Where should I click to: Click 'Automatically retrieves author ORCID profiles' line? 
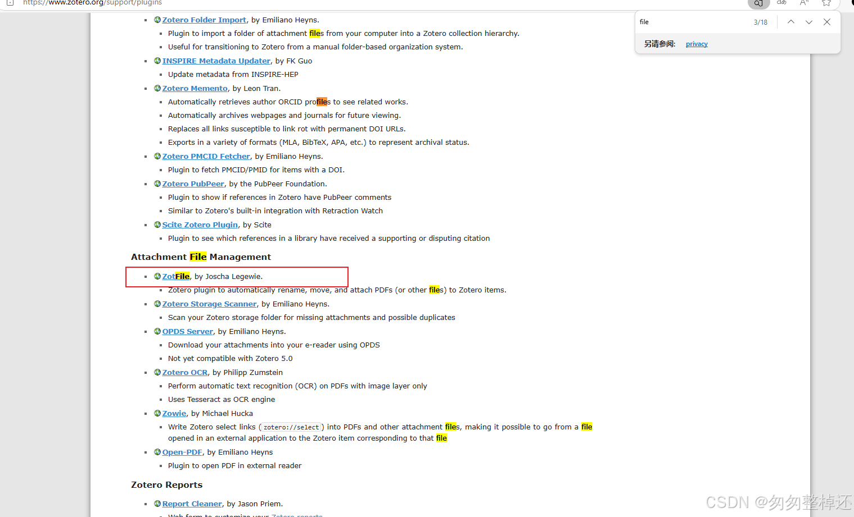288,102
